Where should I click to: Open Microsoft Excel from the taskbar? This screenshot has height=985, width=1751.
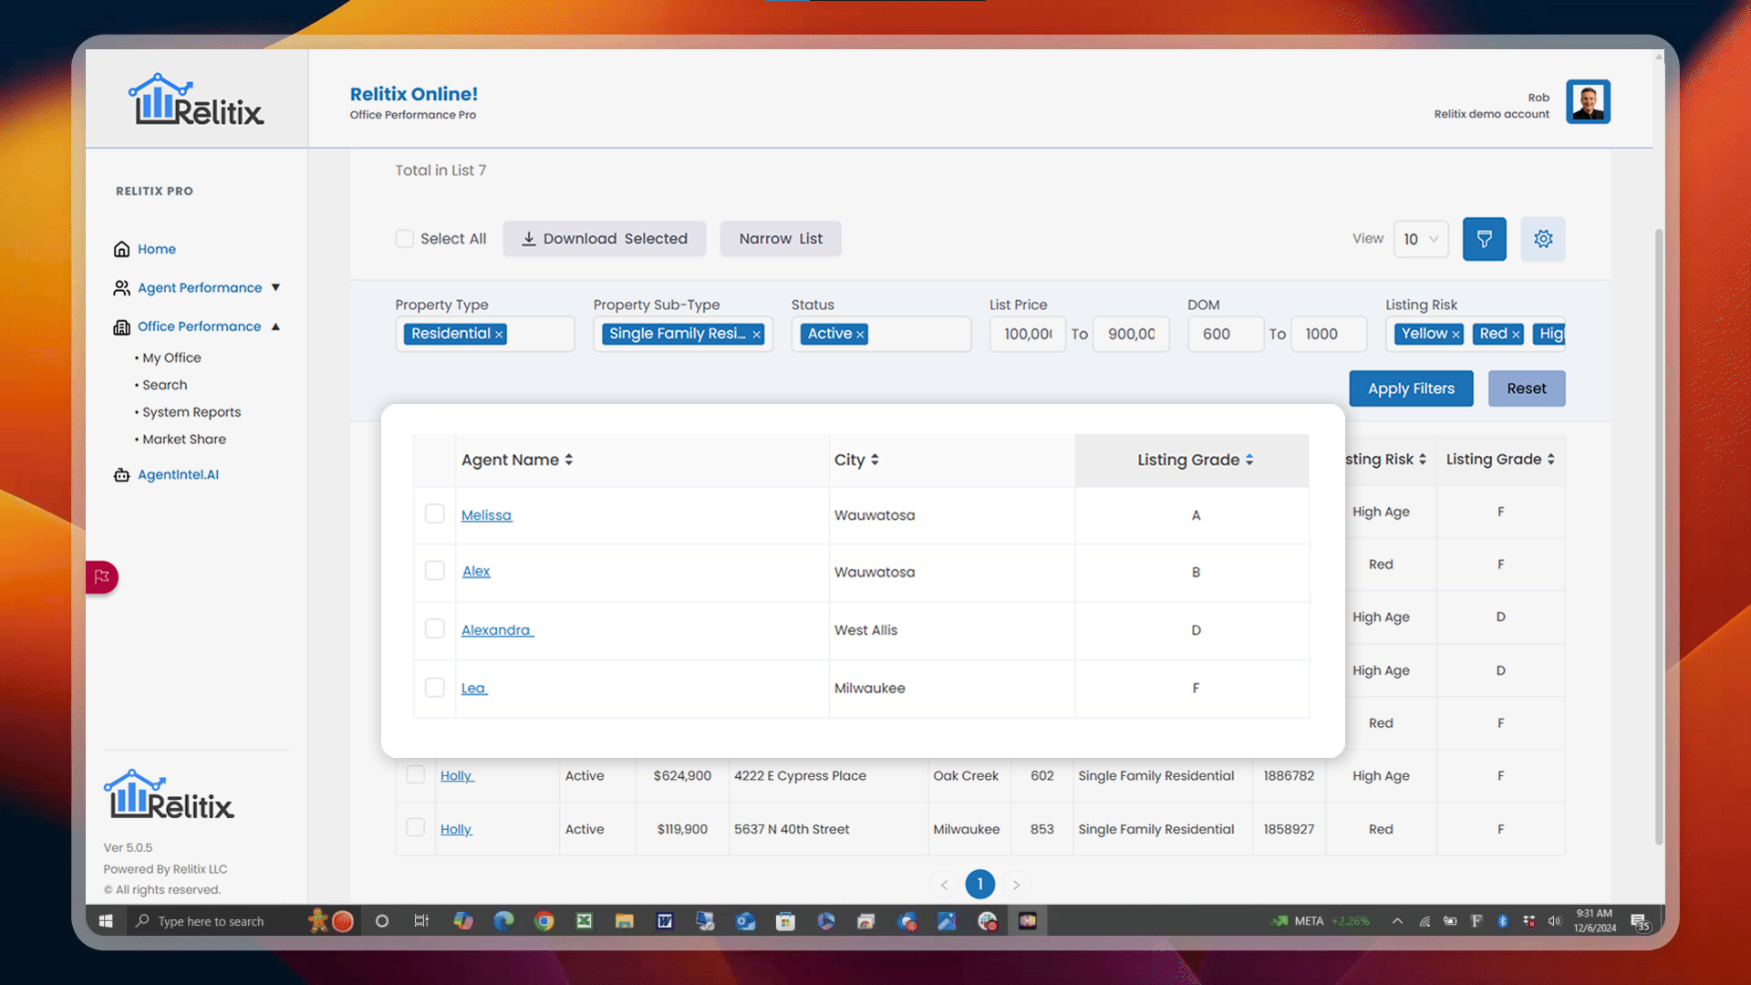(584, 921)
